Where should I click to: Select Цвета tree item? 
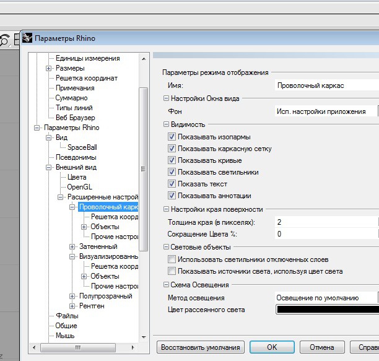(x=77, y=177)
